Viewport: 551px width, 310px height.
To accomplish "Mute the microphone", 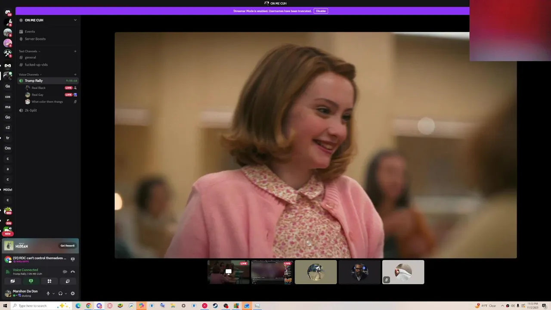I will click(48, 294).
